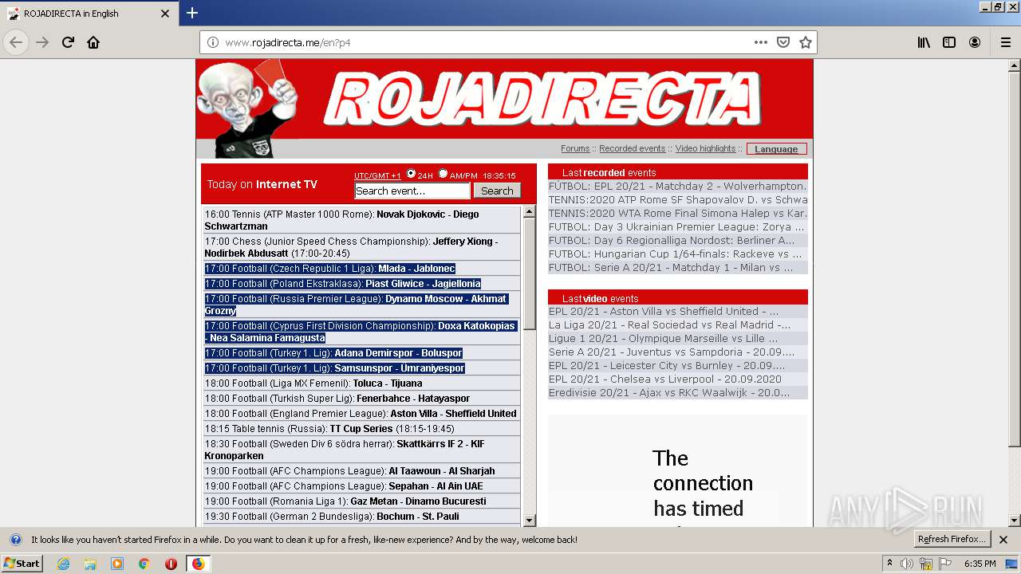This screenshot has width=1021, height=574.
Task: Open recorded Regionalliga Nordost Berliner
Action: coord(677,241)
